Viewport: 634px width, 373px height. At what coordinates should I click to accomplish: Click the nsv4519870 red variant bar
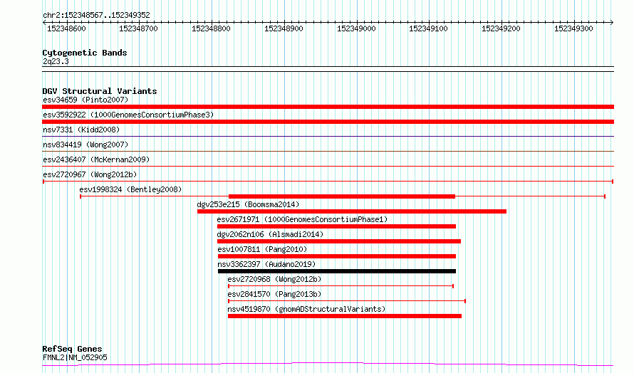point(345,316)
